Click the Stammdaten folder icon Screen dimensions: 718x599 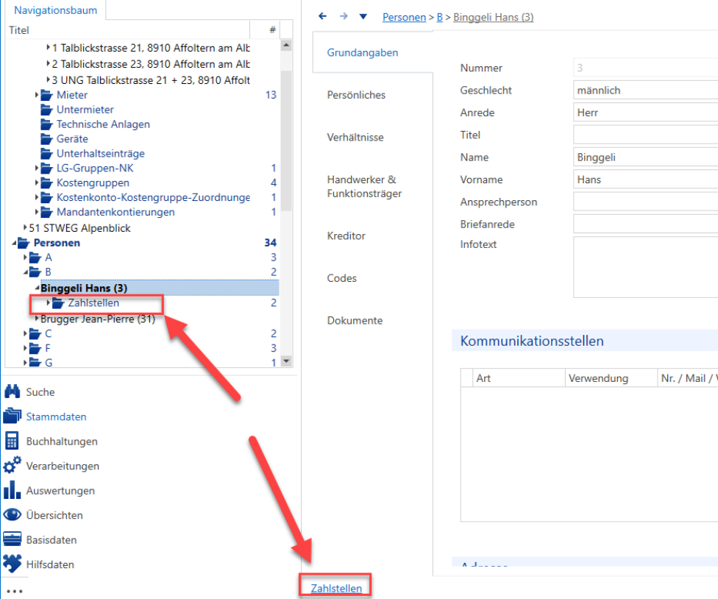[12, 416]
